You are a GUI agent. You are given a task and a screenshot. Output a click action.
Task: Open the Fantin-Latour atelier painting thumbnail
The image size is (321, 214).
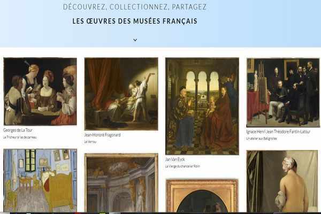tap(283, 93)
